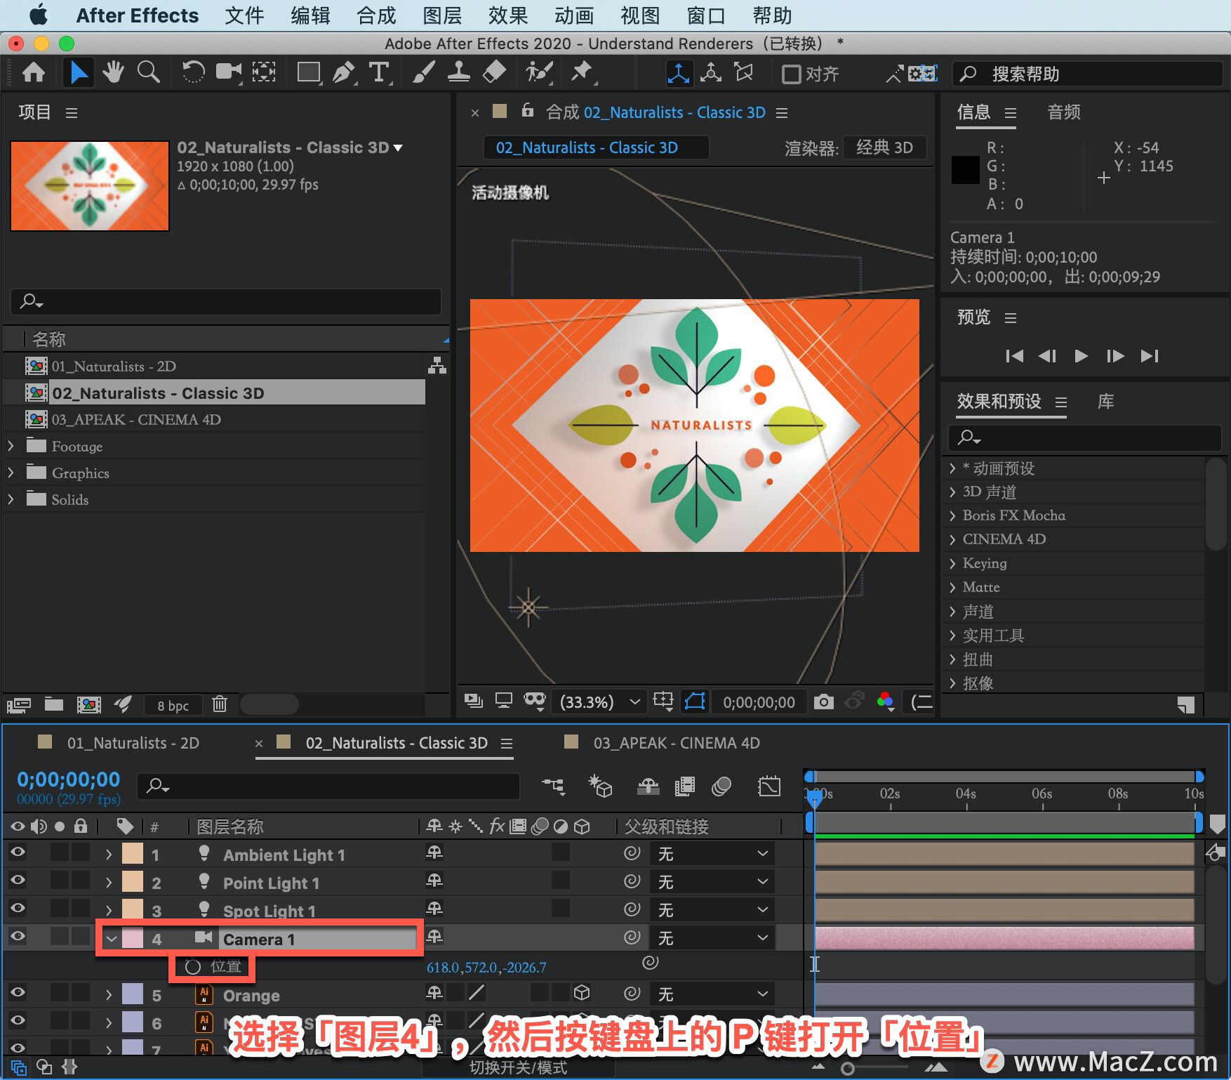This screenshot has width=1231, height=1080.
Task: Open the graph editor icon in timeline
Action: [768, 786]
